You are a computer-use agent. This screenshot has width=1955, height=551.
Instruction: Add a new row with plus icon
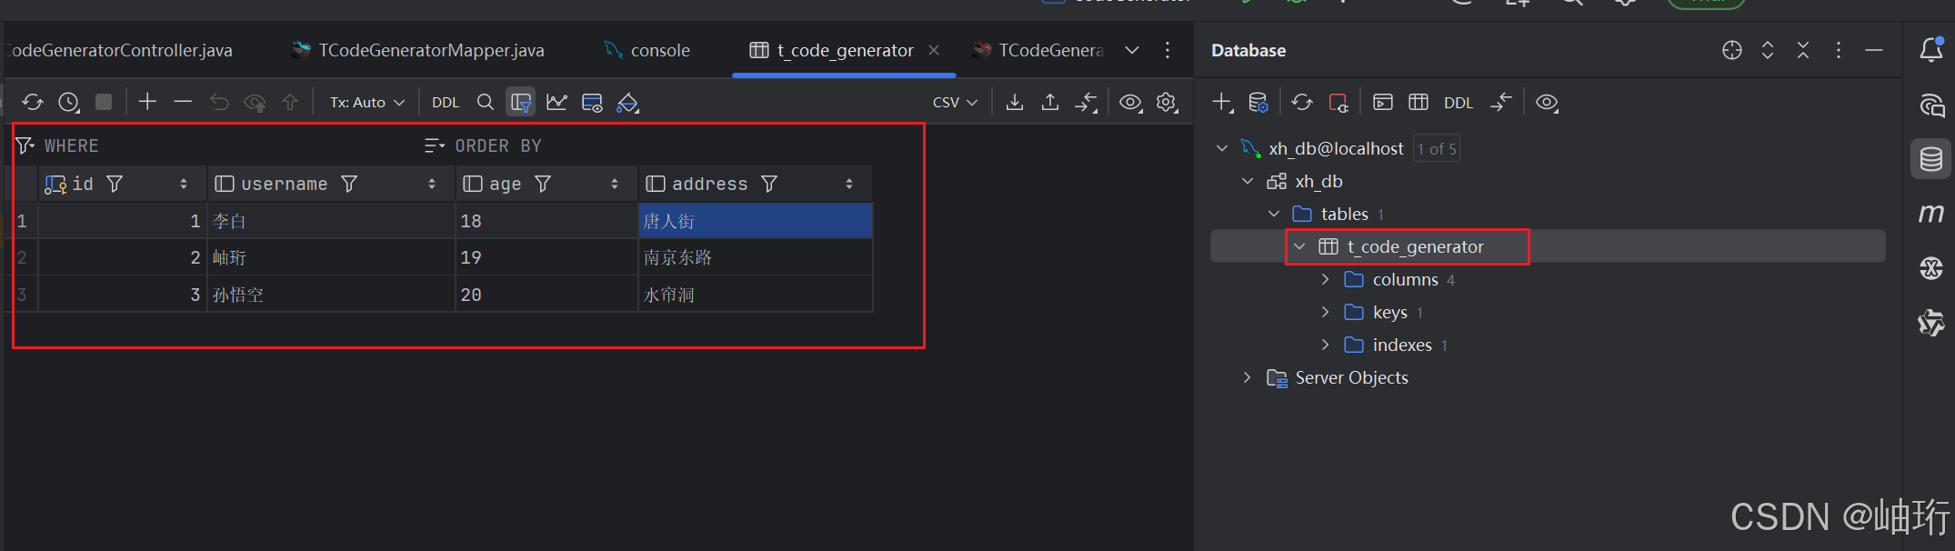pos(147,102)
